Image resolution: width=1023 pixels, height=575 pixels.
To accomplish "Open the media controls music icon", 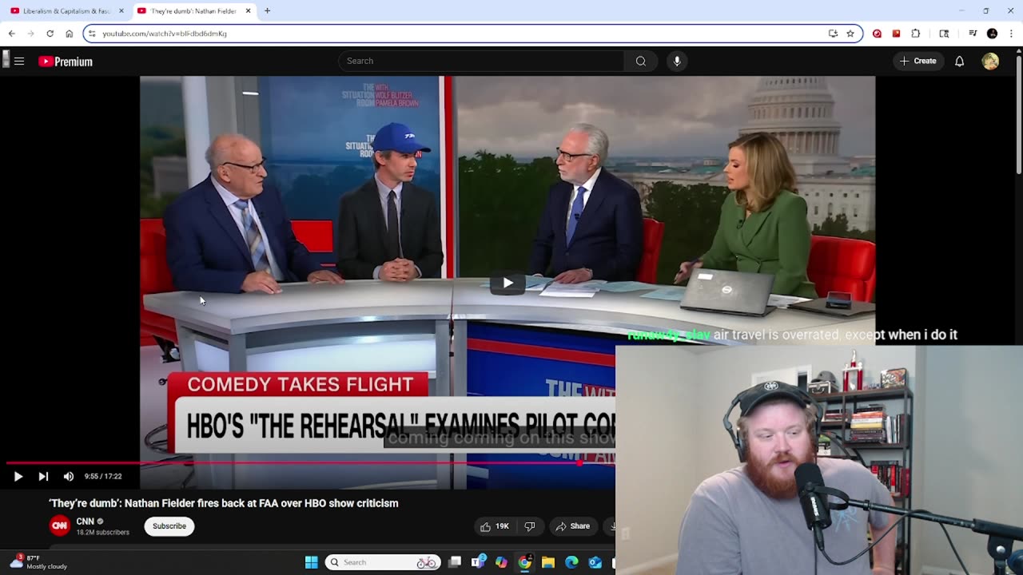I will (973, 34).
